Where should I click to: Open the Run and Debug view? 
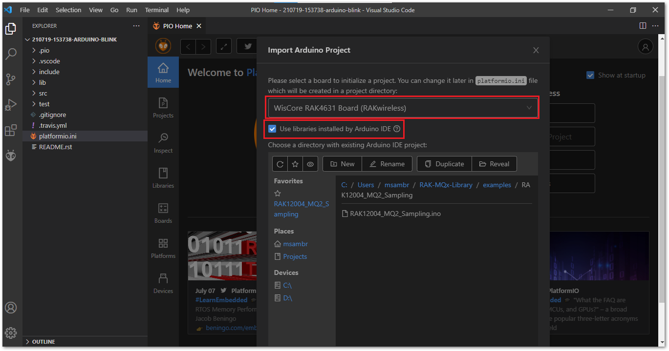coord(11,105)
